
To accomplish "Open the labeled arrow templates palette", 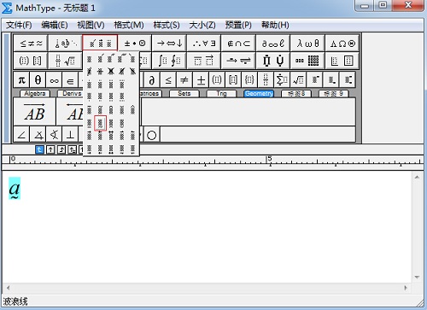I will tap(238, 61).
